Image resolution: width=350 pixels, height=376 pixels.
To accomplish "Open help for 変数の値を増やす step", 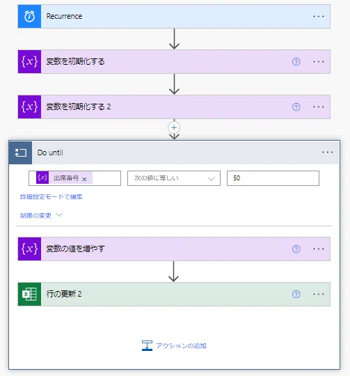I will 296,249.
